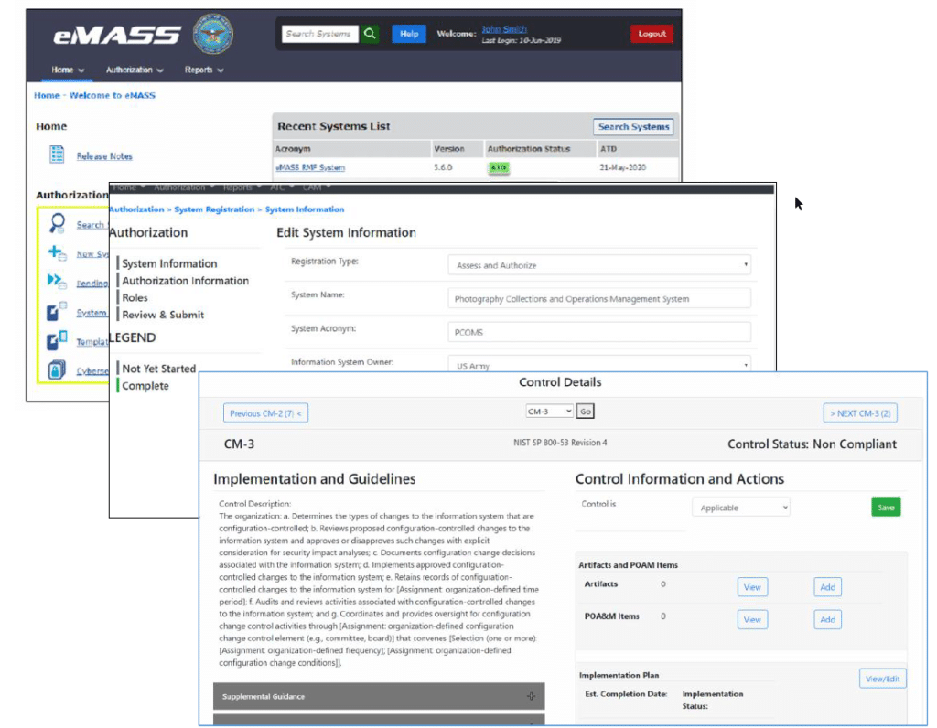Viewport: 937px width, 728px height.
Task: Save the control applicability setting
Action: (x=885, y=506)
